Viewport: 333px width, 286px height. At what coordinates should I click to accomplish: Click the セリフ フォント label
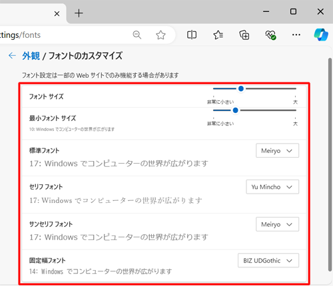[x=46, y=187]
